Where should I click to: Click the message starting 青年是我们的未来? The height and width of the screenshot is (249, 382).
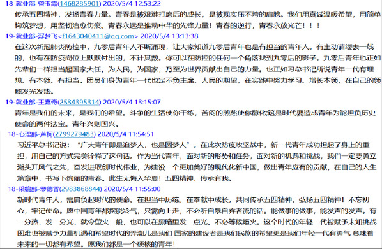195,118
